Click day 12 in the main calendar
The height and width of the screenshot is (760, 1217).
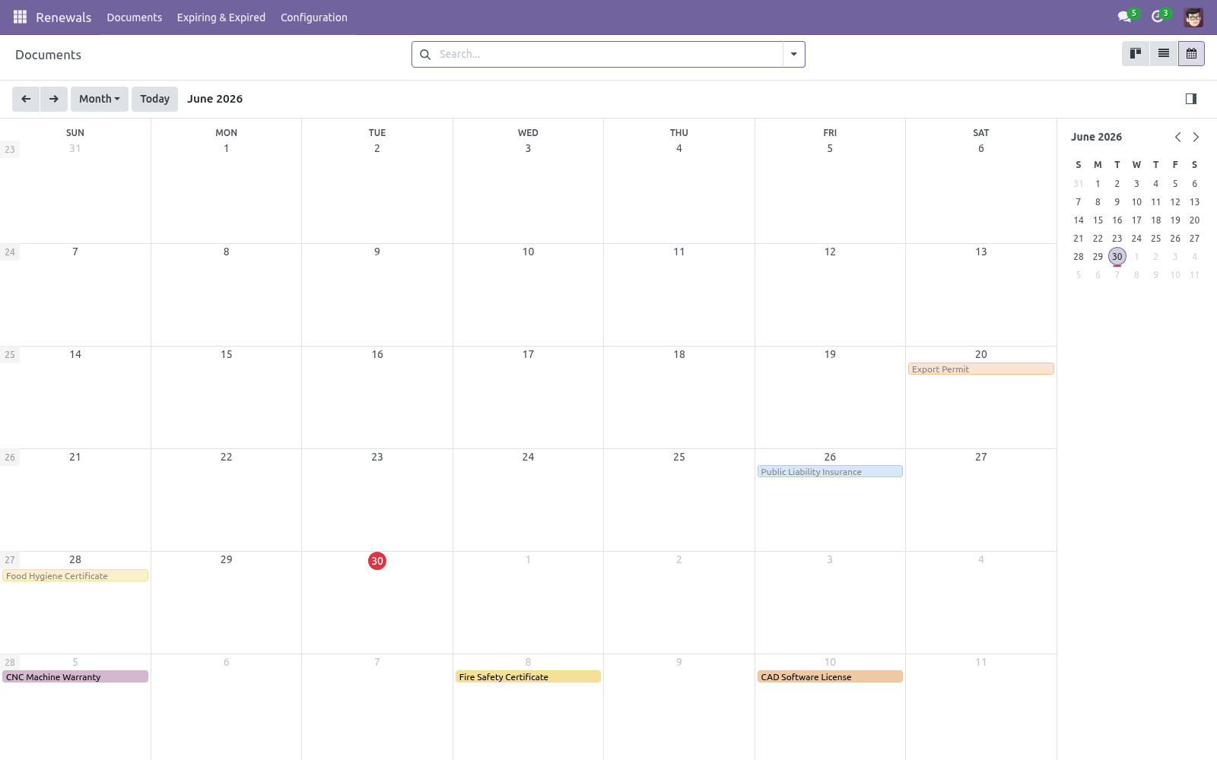830,252
